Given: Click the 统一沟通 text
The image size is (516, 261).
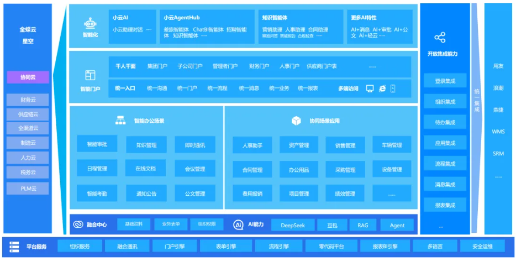Looking at the screenshot, I should (x=157, y=88).
